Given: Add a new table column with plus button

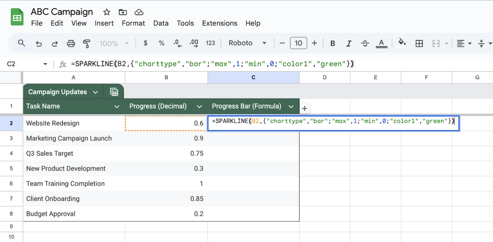Looking at the screenshot, I should (304, 108).
